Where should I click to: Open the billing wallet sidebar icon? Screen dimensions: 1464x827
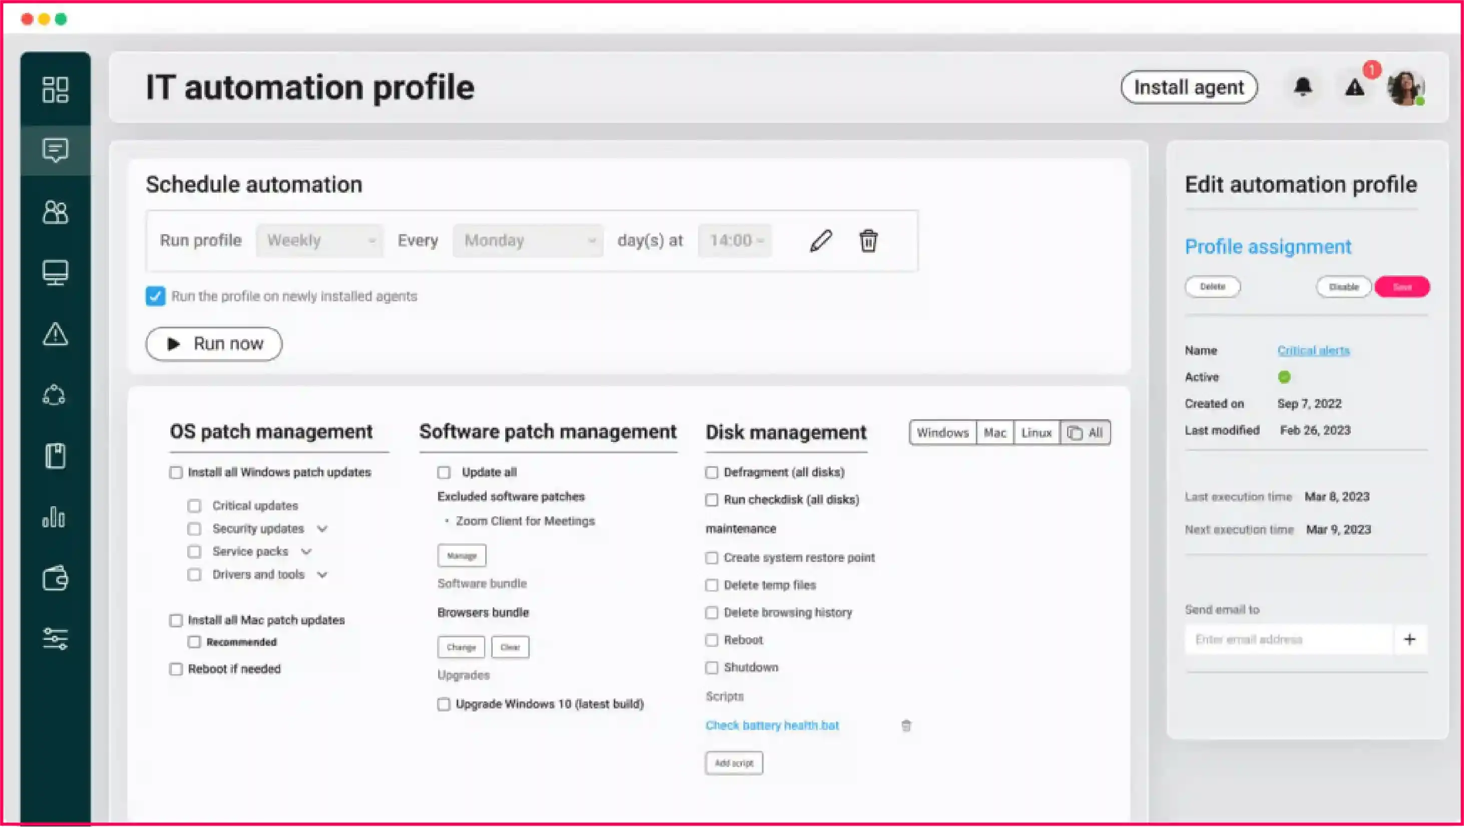[x=55, y=578]
